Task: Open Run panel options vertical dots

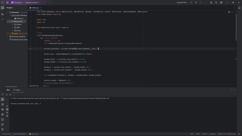Action: (x=231, y=90)
